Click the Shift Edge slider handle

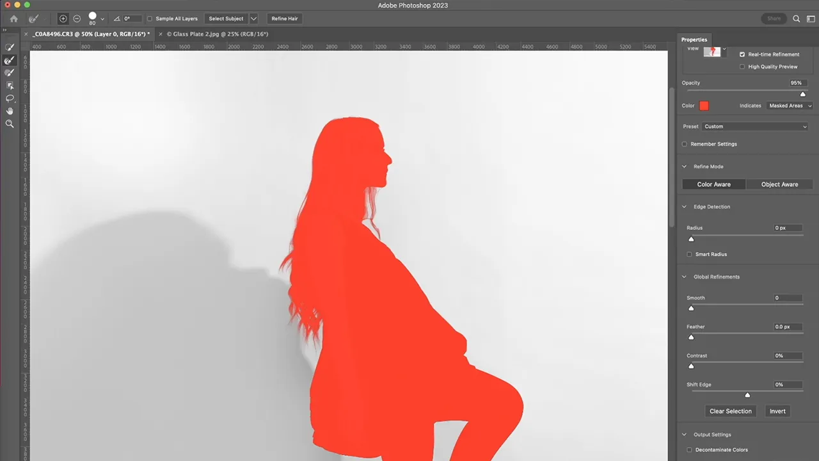pos(747,394)
